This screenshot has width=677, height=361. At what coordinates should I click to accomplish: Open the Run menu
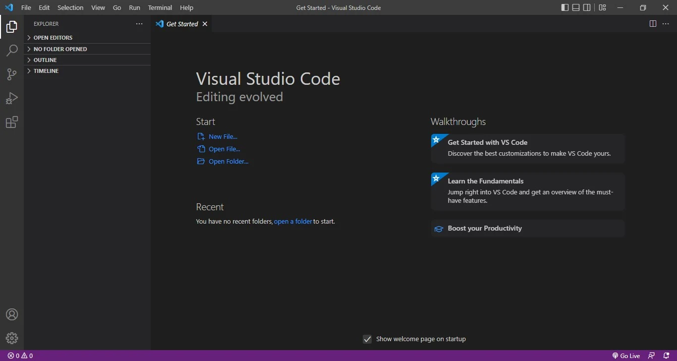click(x=134, y=7)
